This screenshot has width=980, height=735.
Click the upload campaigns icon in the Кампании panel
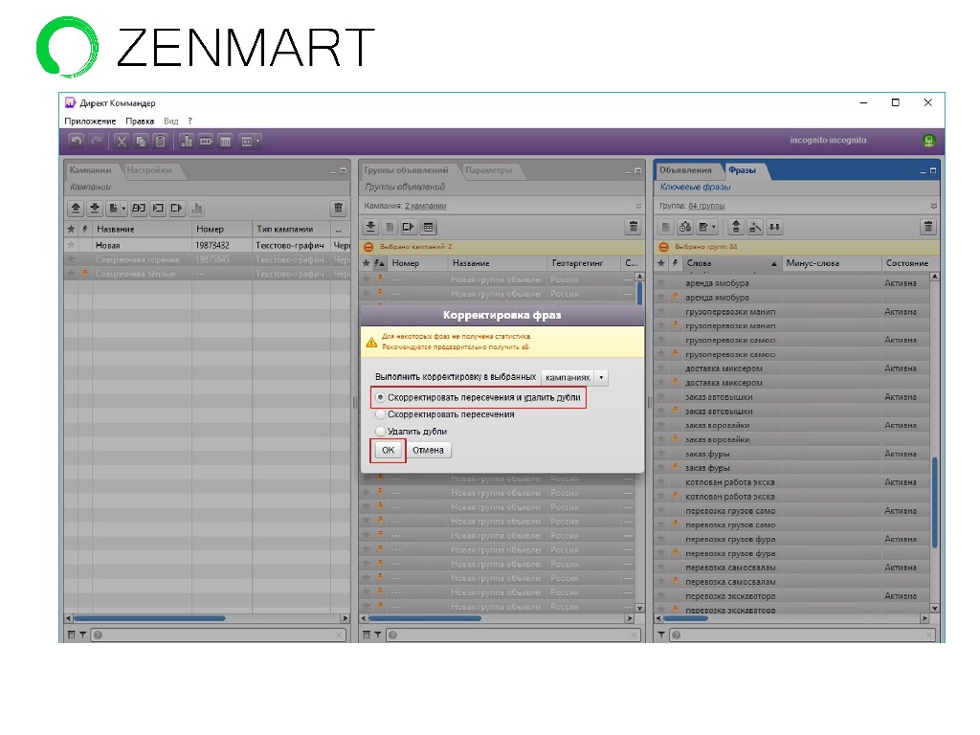76,208
